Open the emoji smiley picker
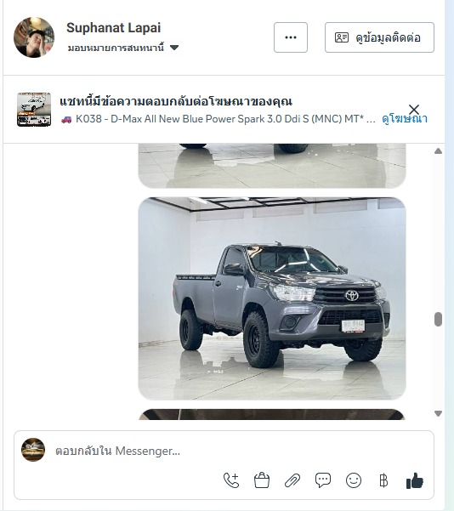454x511 pixels. tap(354, 480)
